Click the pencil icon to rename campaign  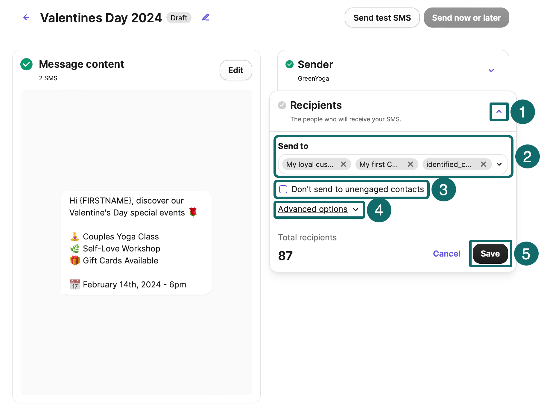[206, 17]
